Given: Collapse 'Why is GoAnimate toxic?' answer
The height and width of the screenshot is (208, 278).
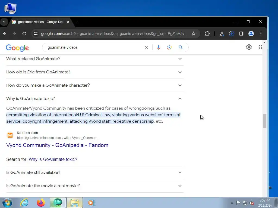Looking at the screenshot, I should 95,99.
